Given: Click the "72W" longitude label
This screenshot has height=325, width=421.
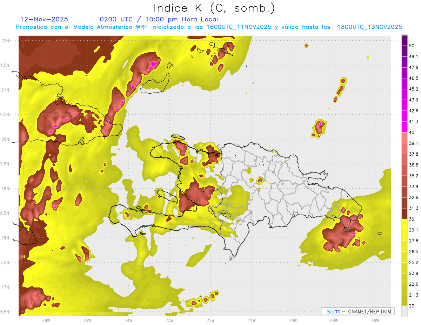Looking at the screenshot, I should click(x=210, y=320).
